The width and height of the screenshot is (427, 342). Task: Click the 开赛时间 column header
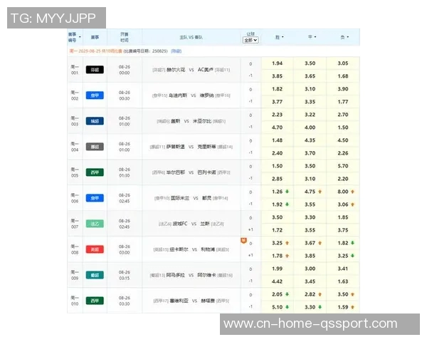125,37
